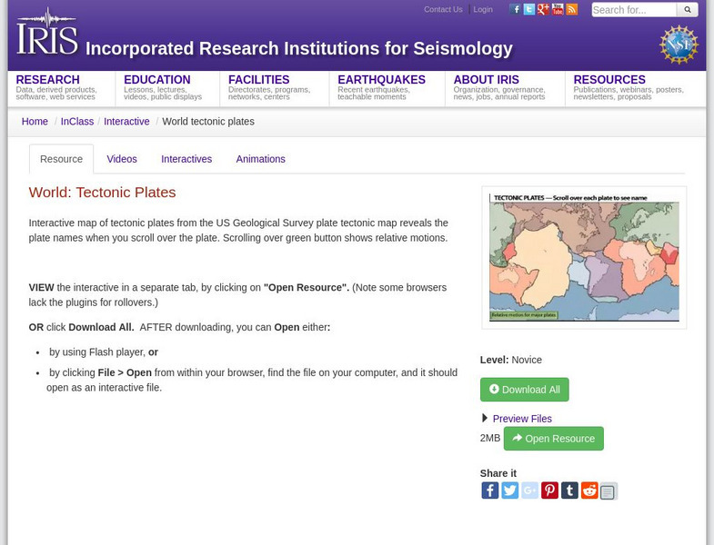Click the Open Resource button
The width and height of the screenshot is (714, 545).
click(553, 439)
